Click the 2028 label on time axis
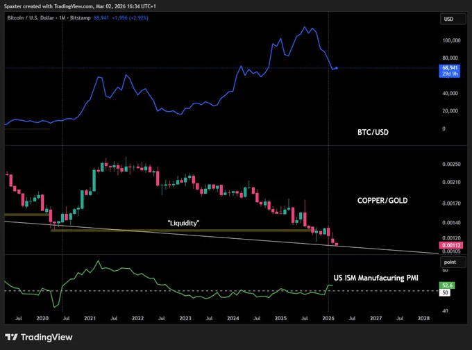The width and height of the screenshot is (472, 350). click(423, 318)
